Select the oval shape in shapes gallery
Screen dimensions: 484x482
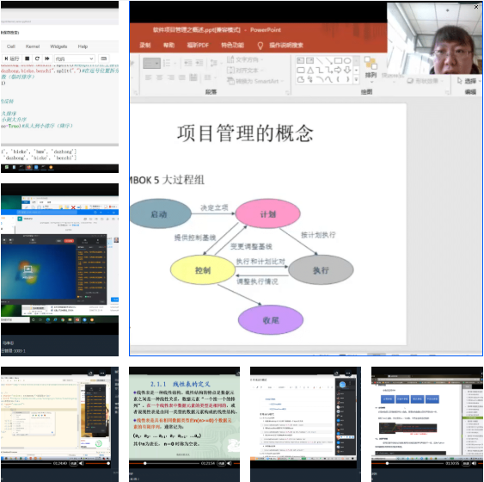[347, 60]
